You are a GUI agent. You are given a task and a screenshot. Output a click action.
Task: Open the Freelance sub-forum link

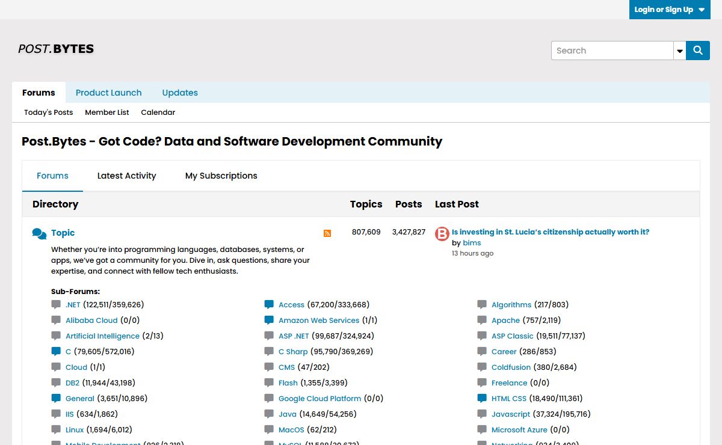pos(510,383)
